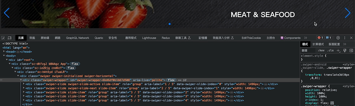This screenshot has width=355, height=106.
Task: Toggle flex badge on App div
Action: [75, 64]
